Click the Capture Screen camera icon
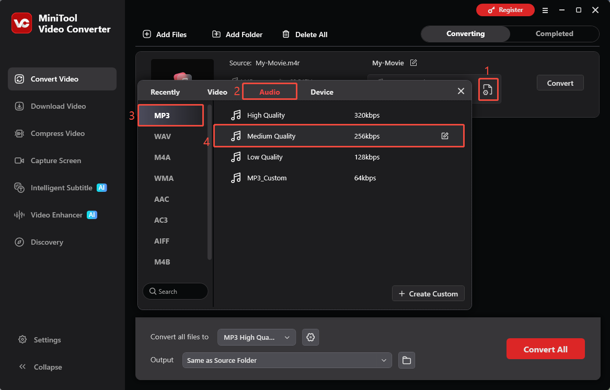 click(x=19, y=160)
